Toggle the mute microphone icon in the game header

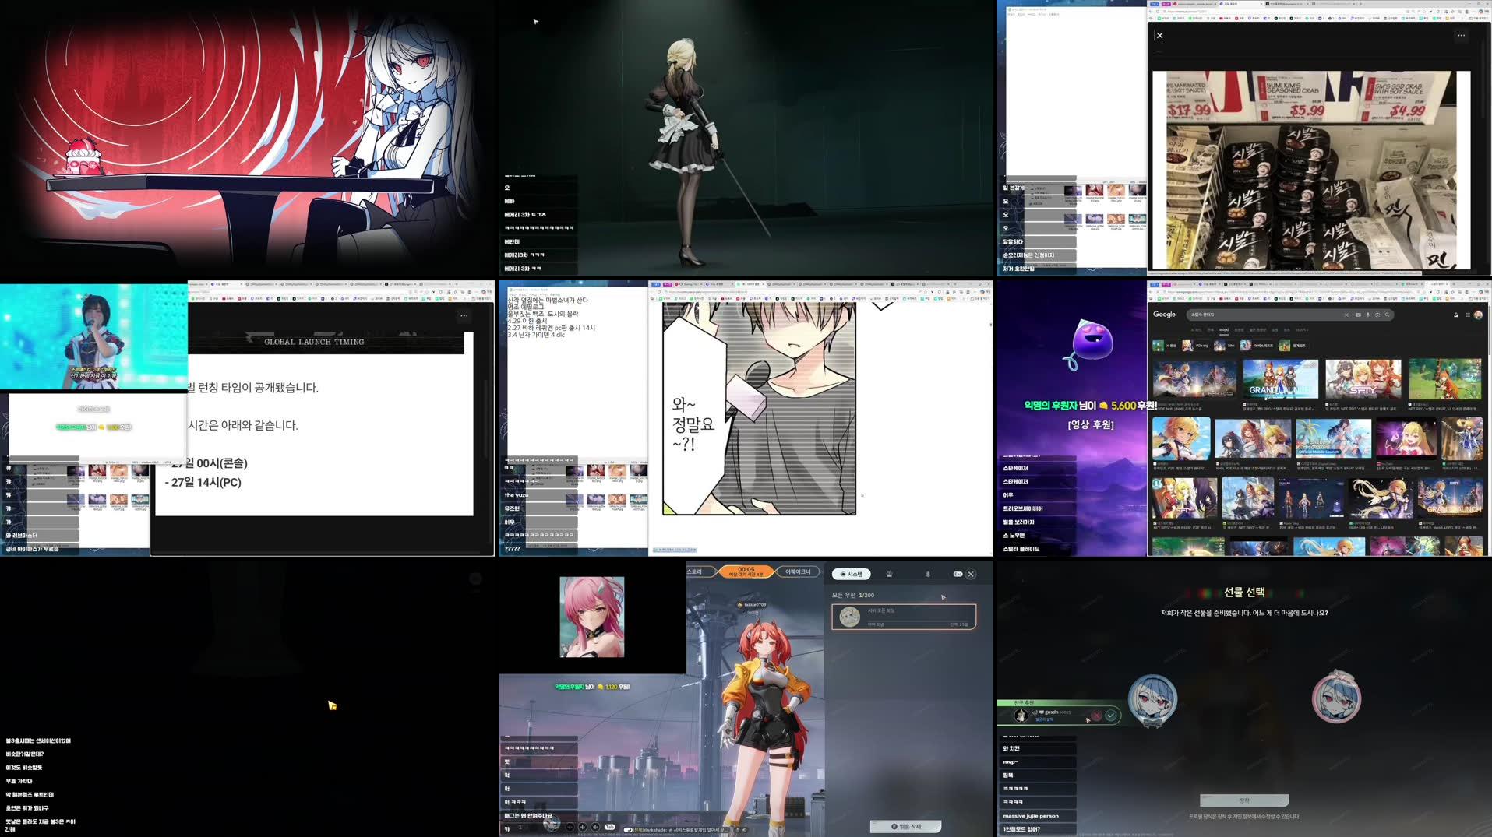927,574
